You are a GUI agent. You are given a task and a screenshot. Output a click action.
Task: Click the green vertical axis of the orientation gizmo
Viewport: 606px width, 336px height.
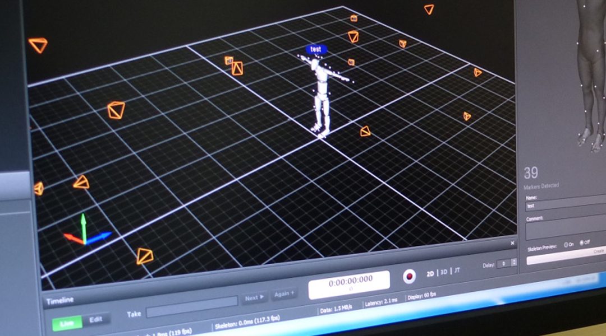pyautogui.click(x=83, y=223)
